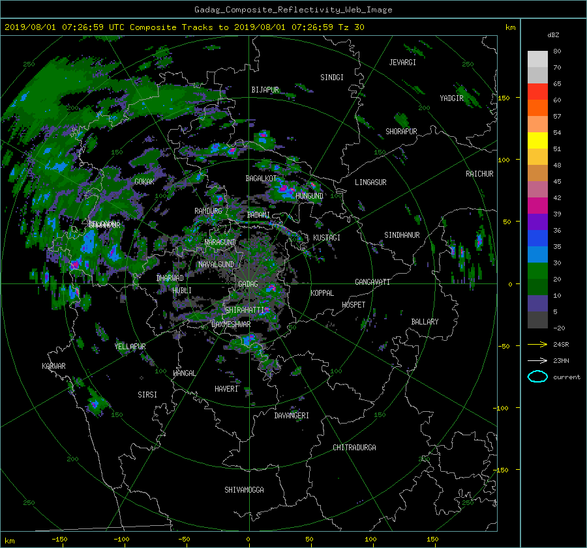This screenshot has height=548, width=587.
Task: Select the bright green 30 dBZ swatch
Action: pyautogui.click(x=537, y=271)
